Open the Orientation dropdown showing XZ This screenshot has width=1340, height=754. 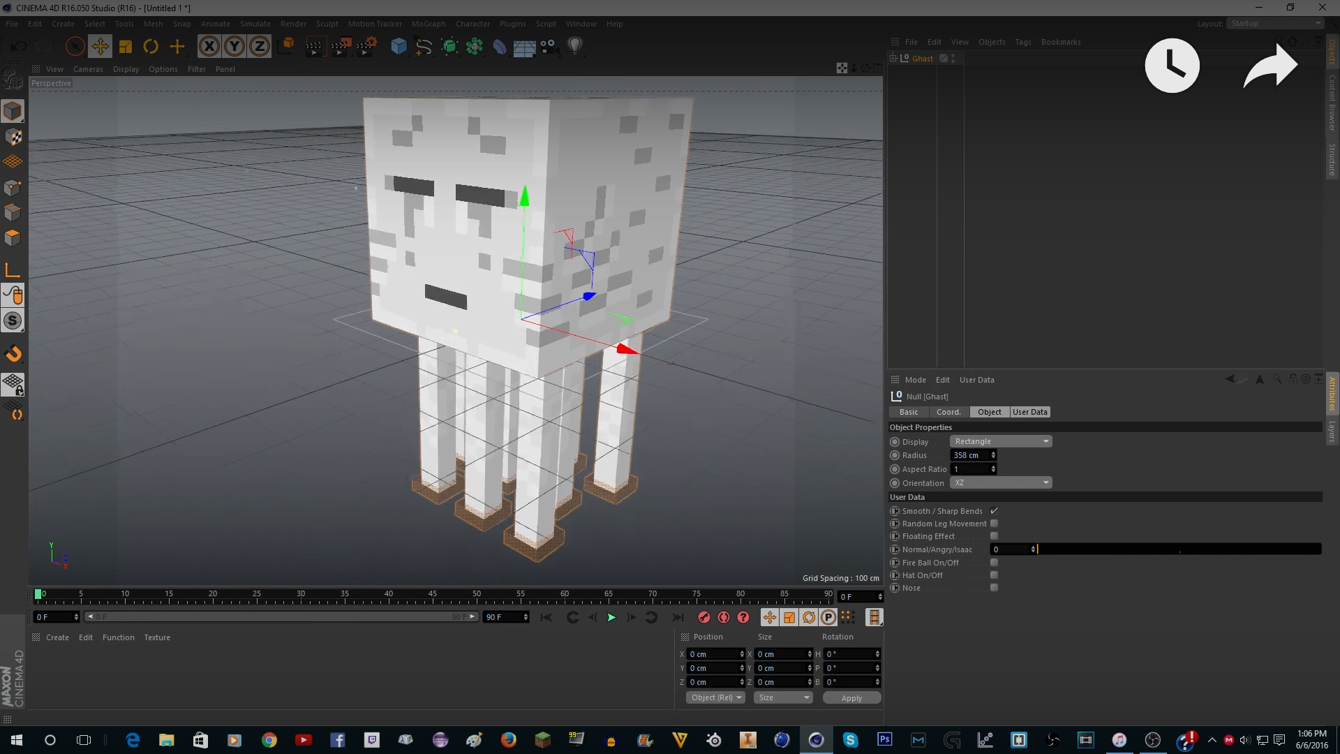point(1001,483)
